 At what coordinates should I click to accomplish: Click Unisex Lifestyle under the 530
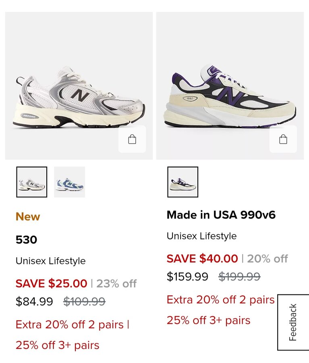50,261
